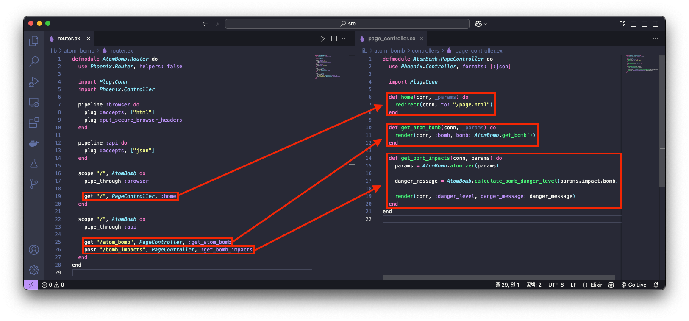Viewport: 689px width, 321px height.
Task: Open Remote Explorer view
Action: click(x=34, y=102)
